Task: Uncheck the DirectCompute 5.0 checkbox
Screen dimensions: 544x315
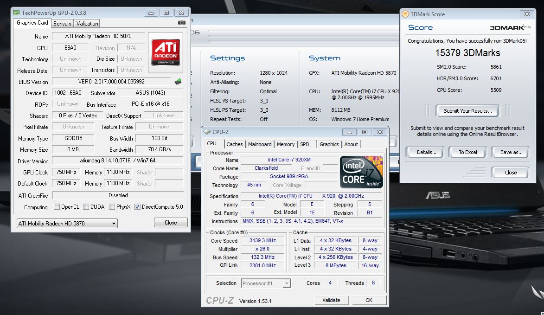Action: [x=137, y=207]
